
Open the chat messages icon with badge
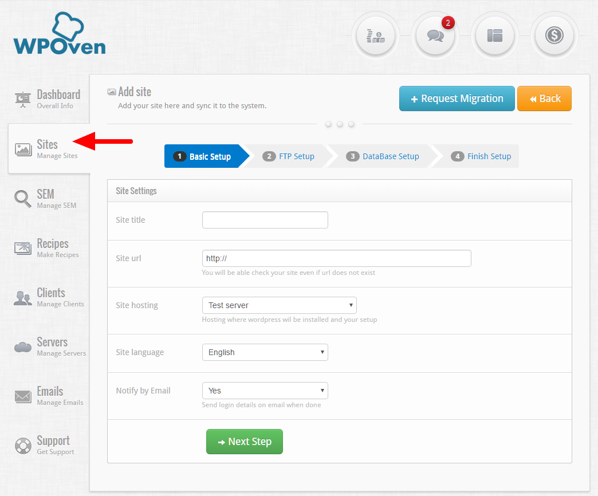pyautogui.click(x=435, y=36)
